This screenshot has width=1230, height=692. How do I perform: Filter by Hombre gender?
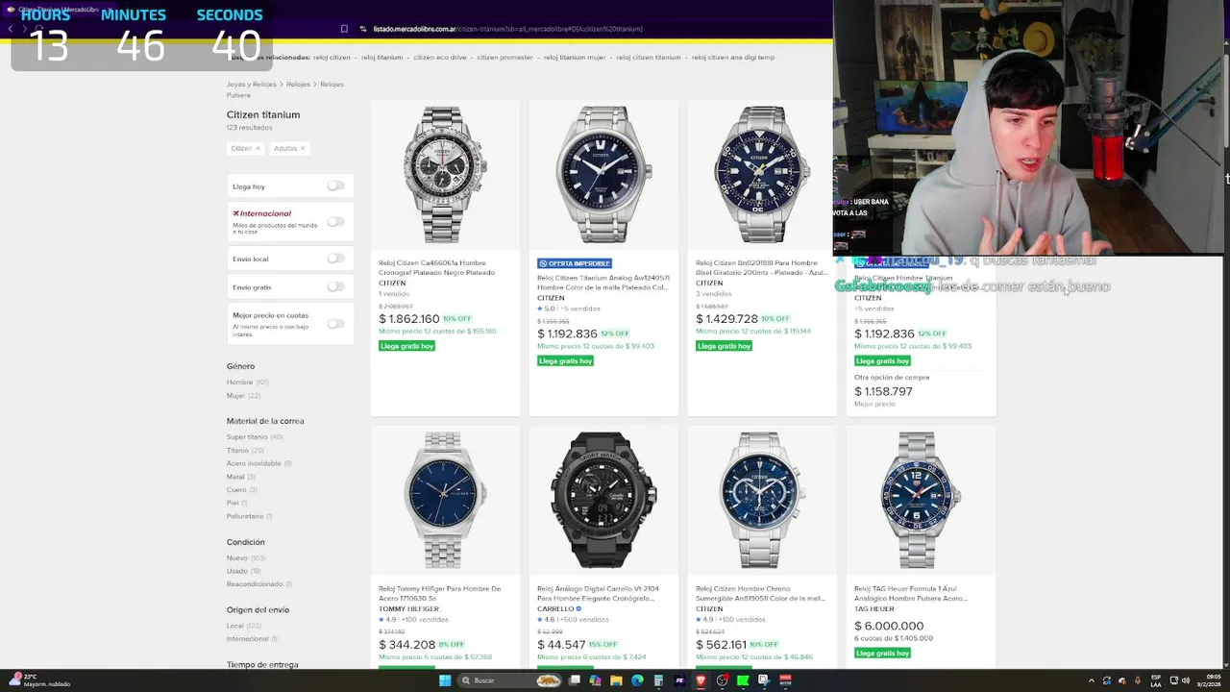click(247, 382)
